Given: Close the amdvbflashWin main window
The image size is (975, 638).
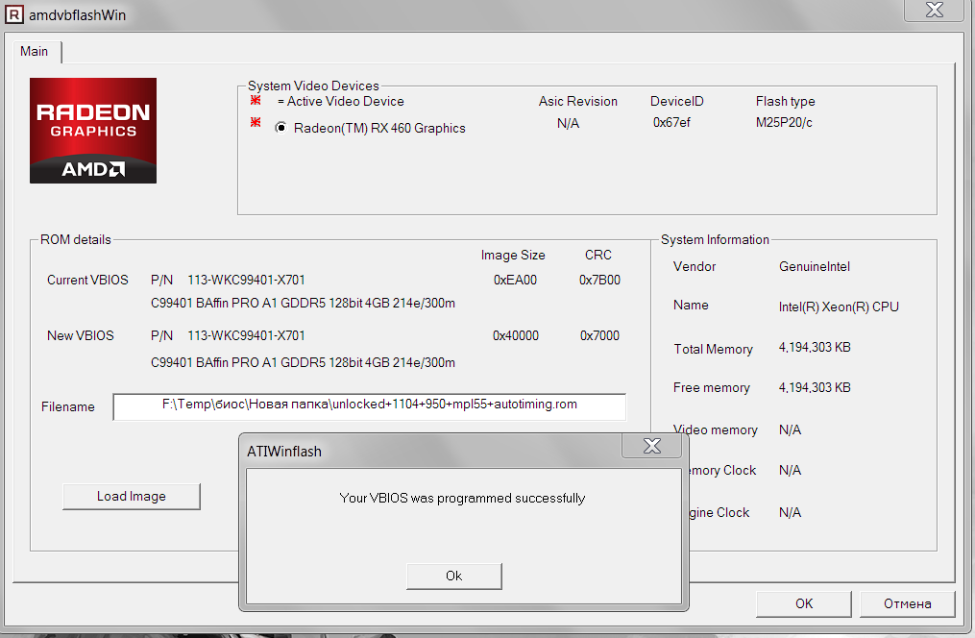Looking at the screenshot, I should [x=934, y=10].
